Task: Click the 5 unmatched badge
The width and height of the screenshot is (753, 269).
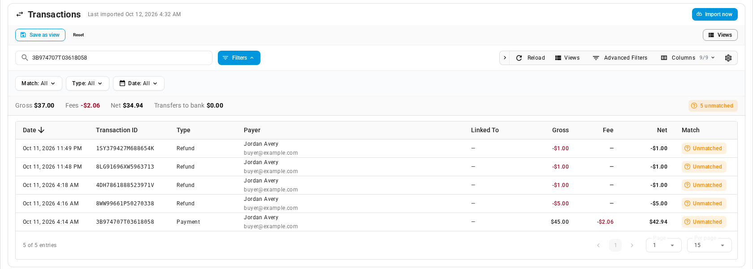Action: pos(713,106)
